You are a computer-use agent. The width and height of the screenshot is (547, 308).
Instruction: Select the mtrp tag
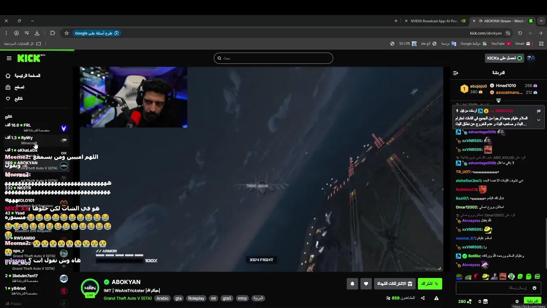point(242,299)
